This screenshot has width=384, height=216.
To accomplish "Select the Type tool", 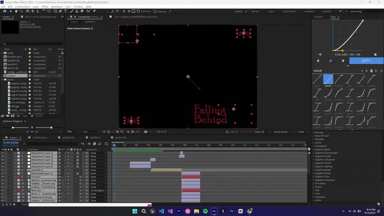I will click(65, 11).
